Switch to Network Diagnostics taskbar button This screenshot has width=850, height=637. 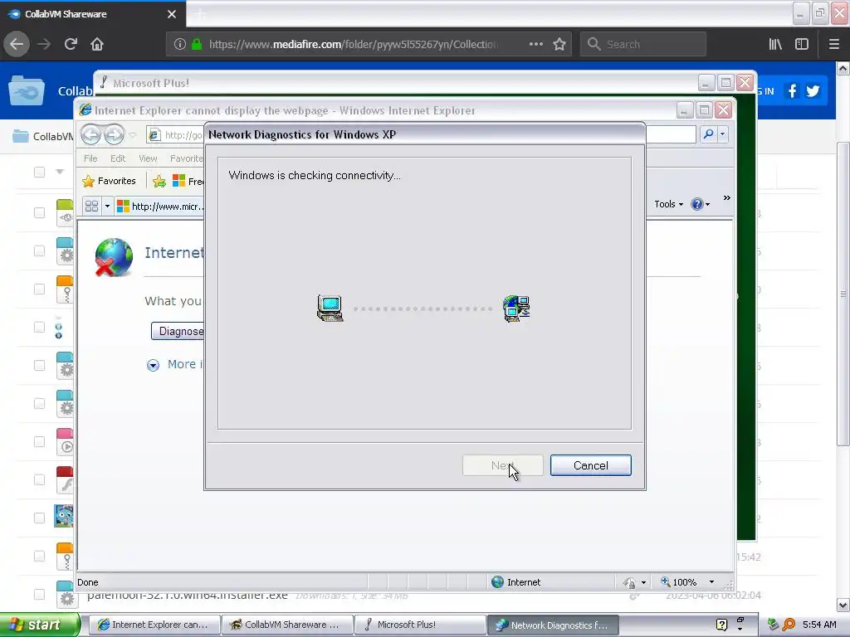(x=553, y=625)
